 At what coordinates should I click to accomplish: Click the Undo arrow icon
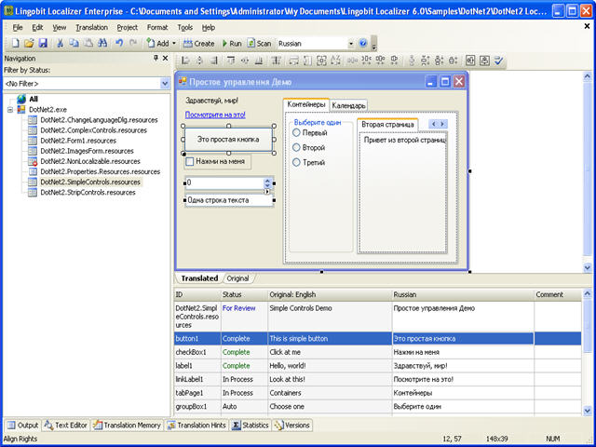pos(119,44)
